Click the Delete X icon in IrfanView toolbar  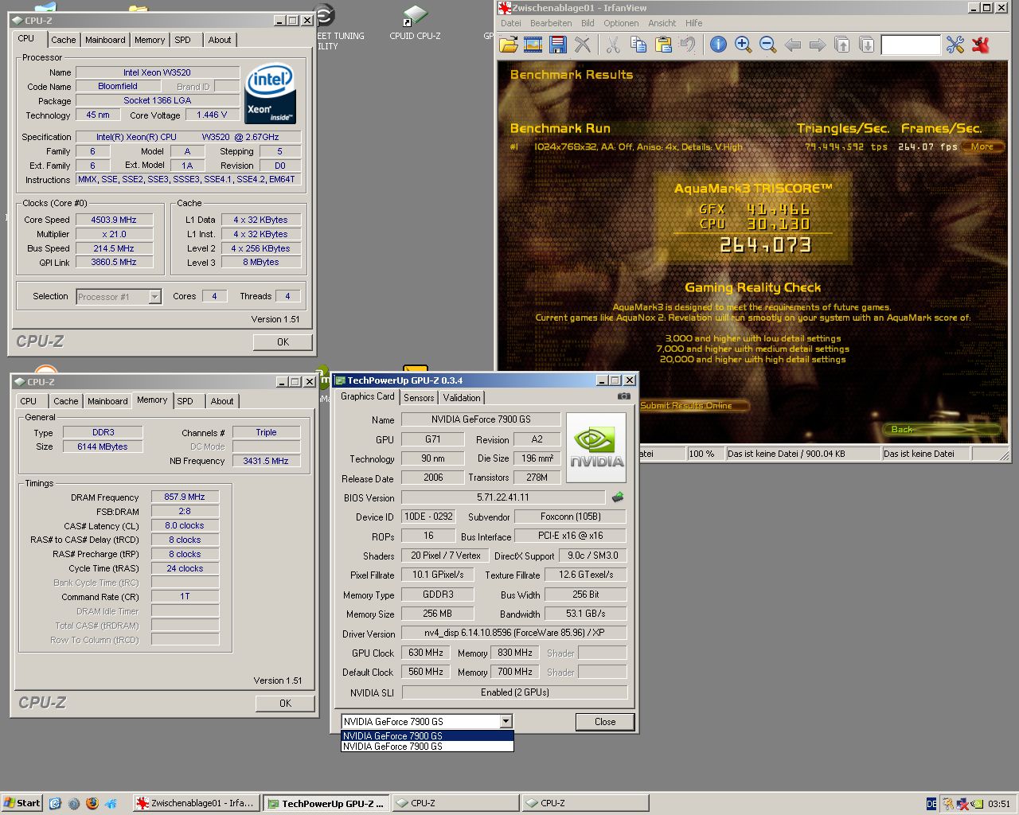point(583,45)
